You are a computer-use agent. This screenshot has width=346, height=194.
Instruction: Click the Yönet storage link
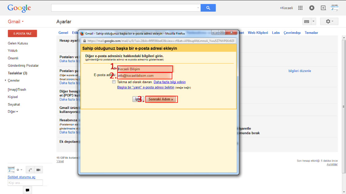point(60,161)
